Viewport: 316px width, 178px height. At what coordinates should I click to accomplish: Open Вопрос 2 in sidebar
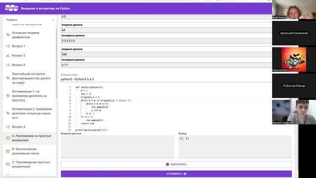click(19, 55)
